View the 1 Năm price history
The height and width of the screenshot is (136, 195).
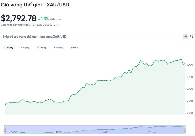click(x=74, y=48)
